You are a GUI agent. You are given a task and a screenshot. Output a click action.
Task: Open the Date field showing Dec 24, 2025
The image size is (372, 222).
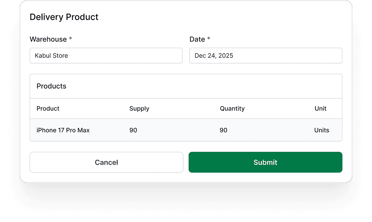266,56
